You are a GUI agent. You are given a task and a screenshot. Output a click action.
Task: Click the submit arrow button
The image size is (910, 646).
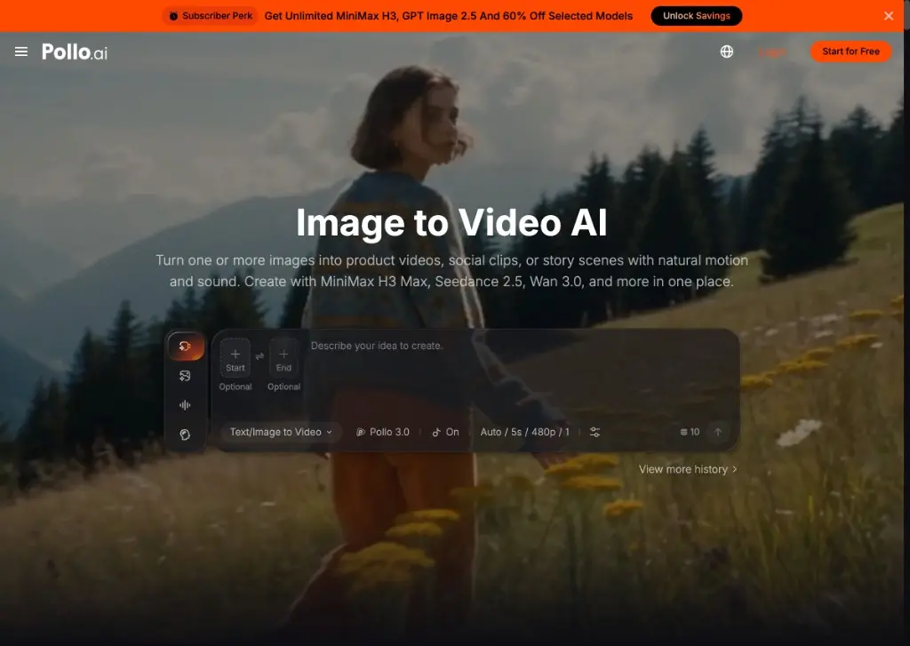tap(718, 432)
